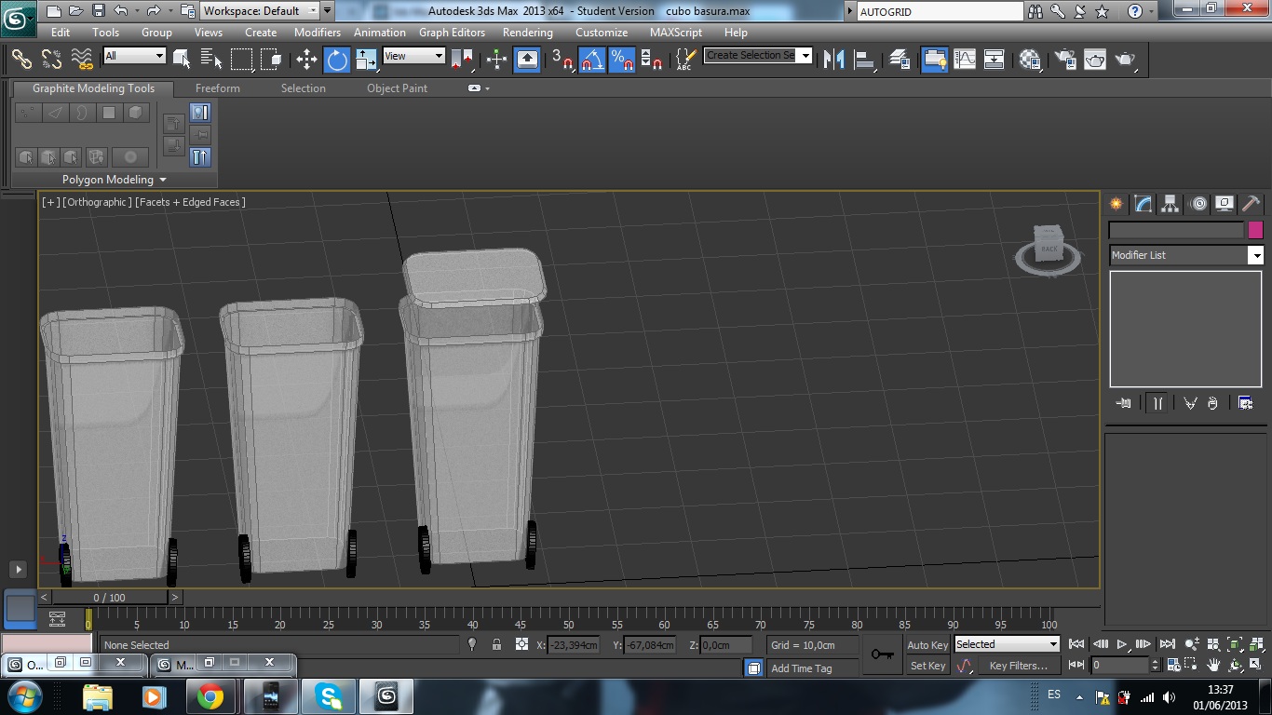
Task: Open the Material Editor
Action: click(1029, 60)
